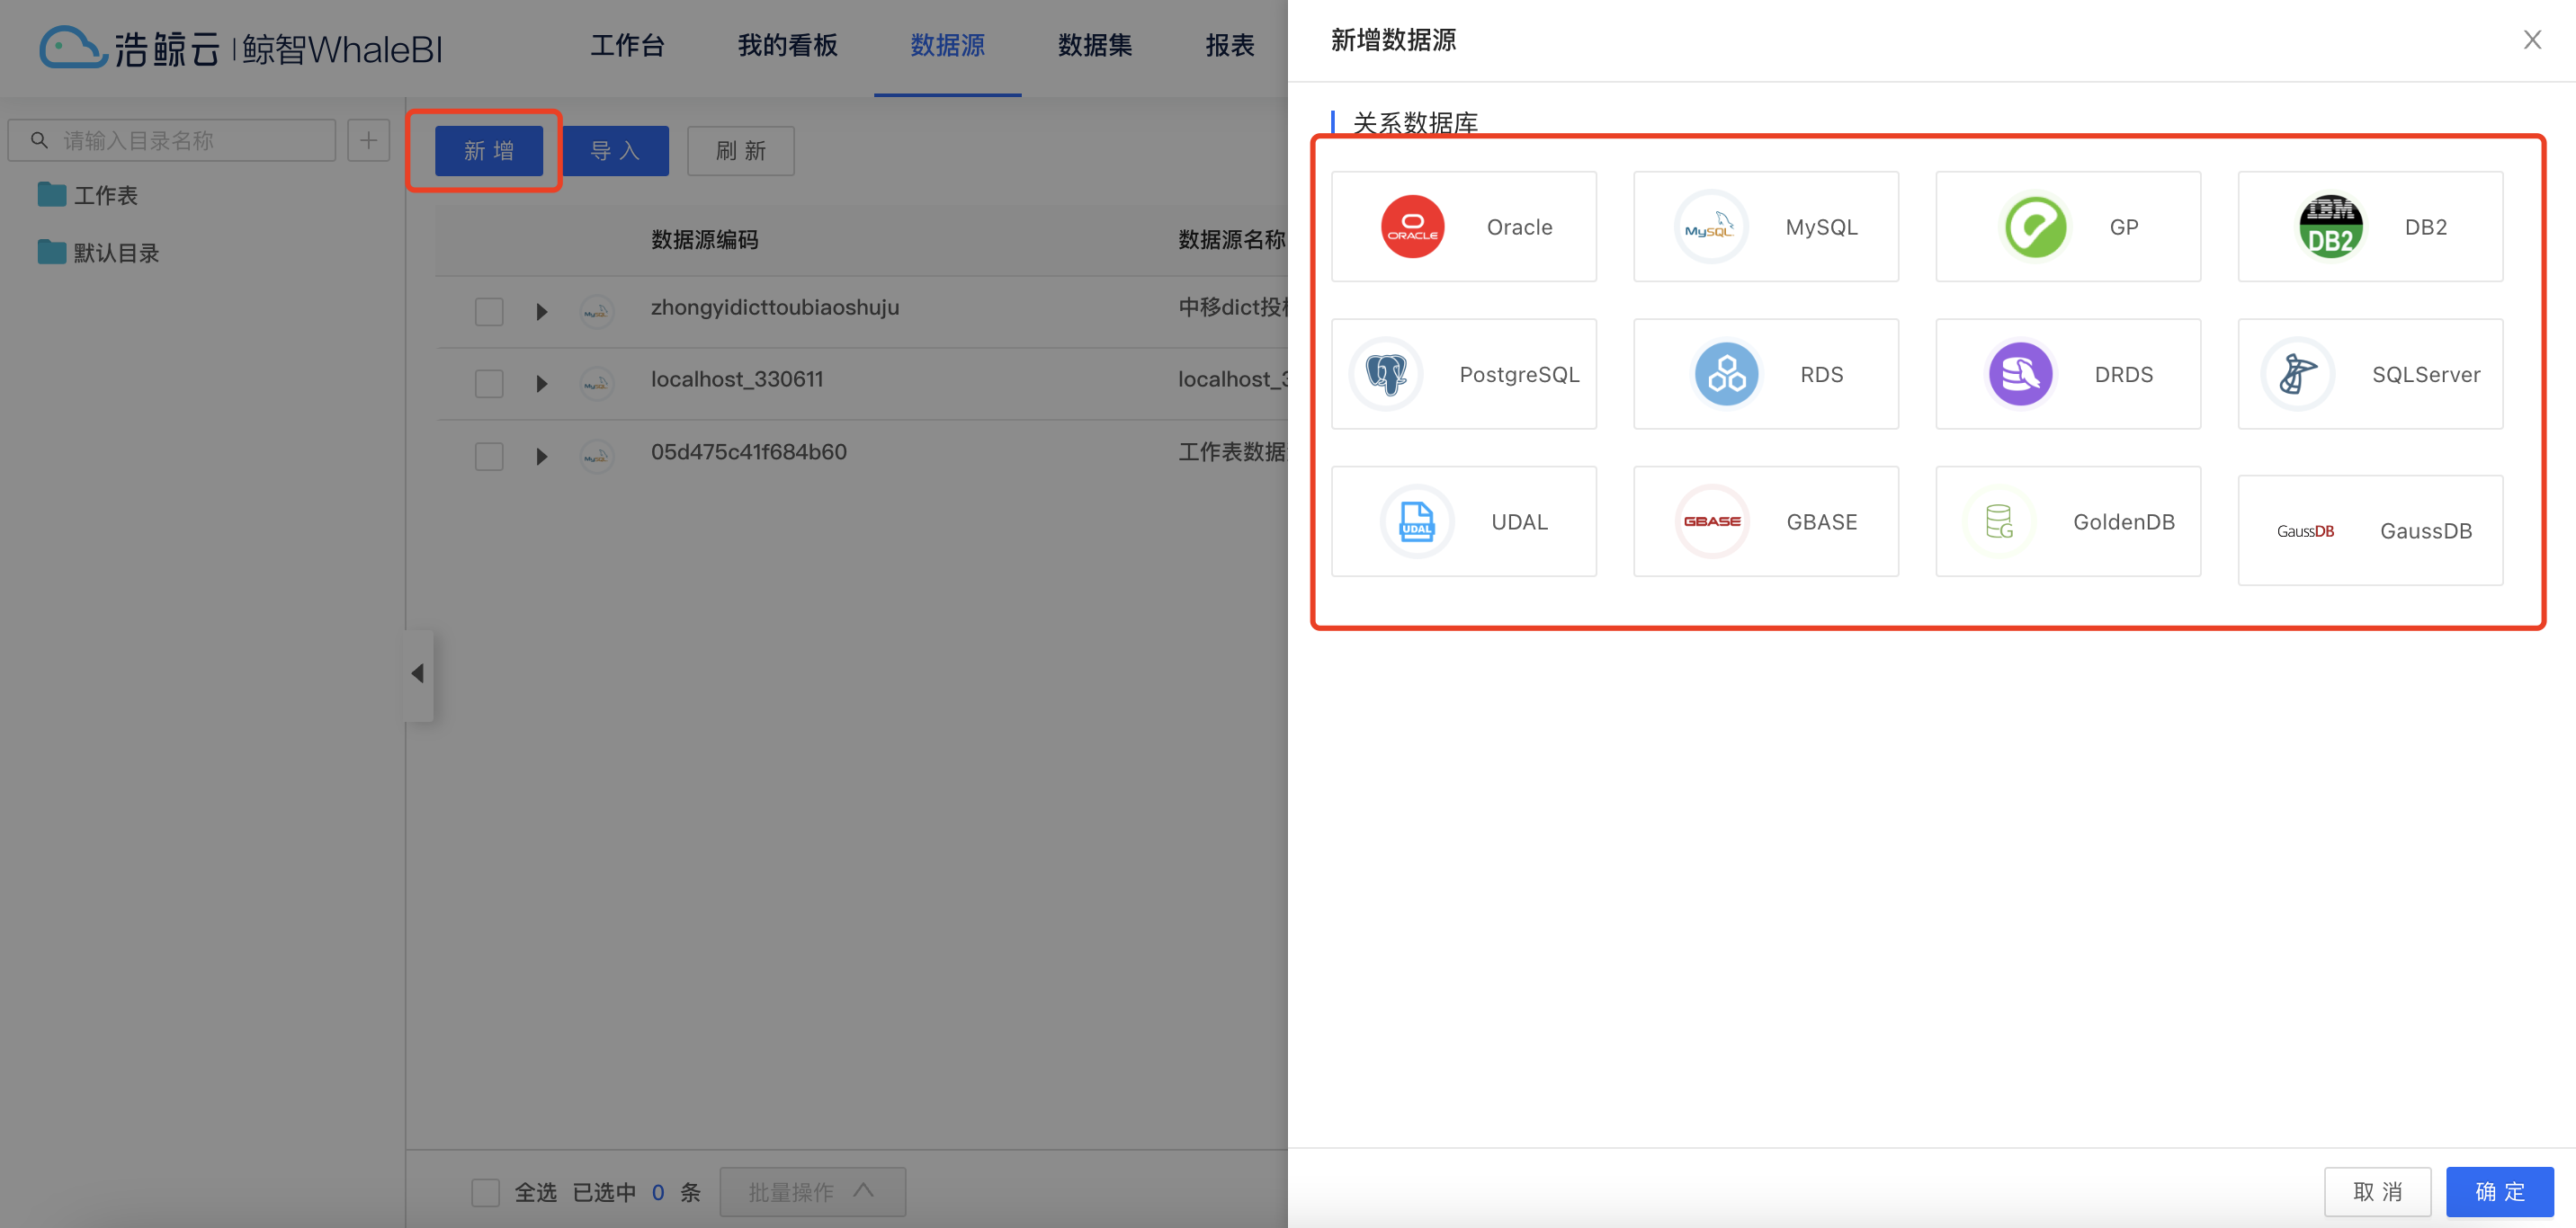This screenshot has width=2576, height=1228.
Task: Click the PostgreSQL card label
Action: point(1519,375)
